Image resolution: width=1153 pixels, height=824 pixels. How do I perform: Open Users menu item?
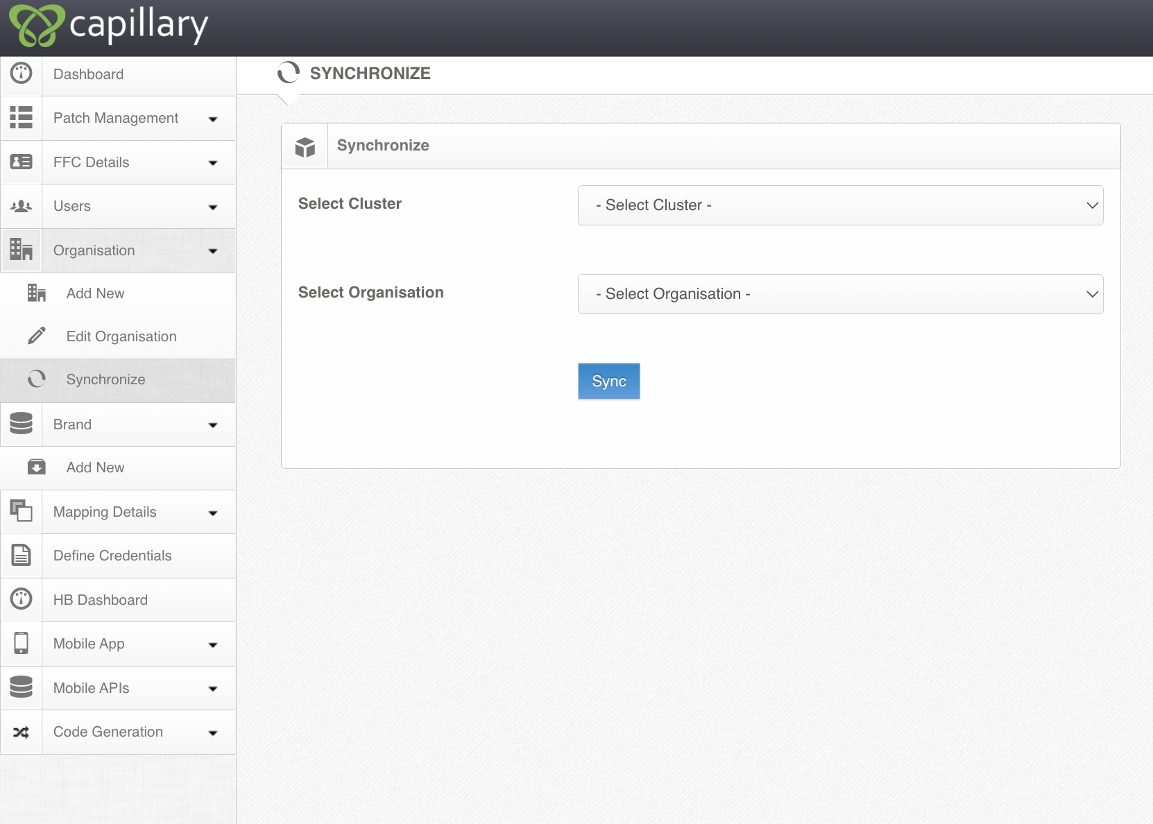point(118,206)
